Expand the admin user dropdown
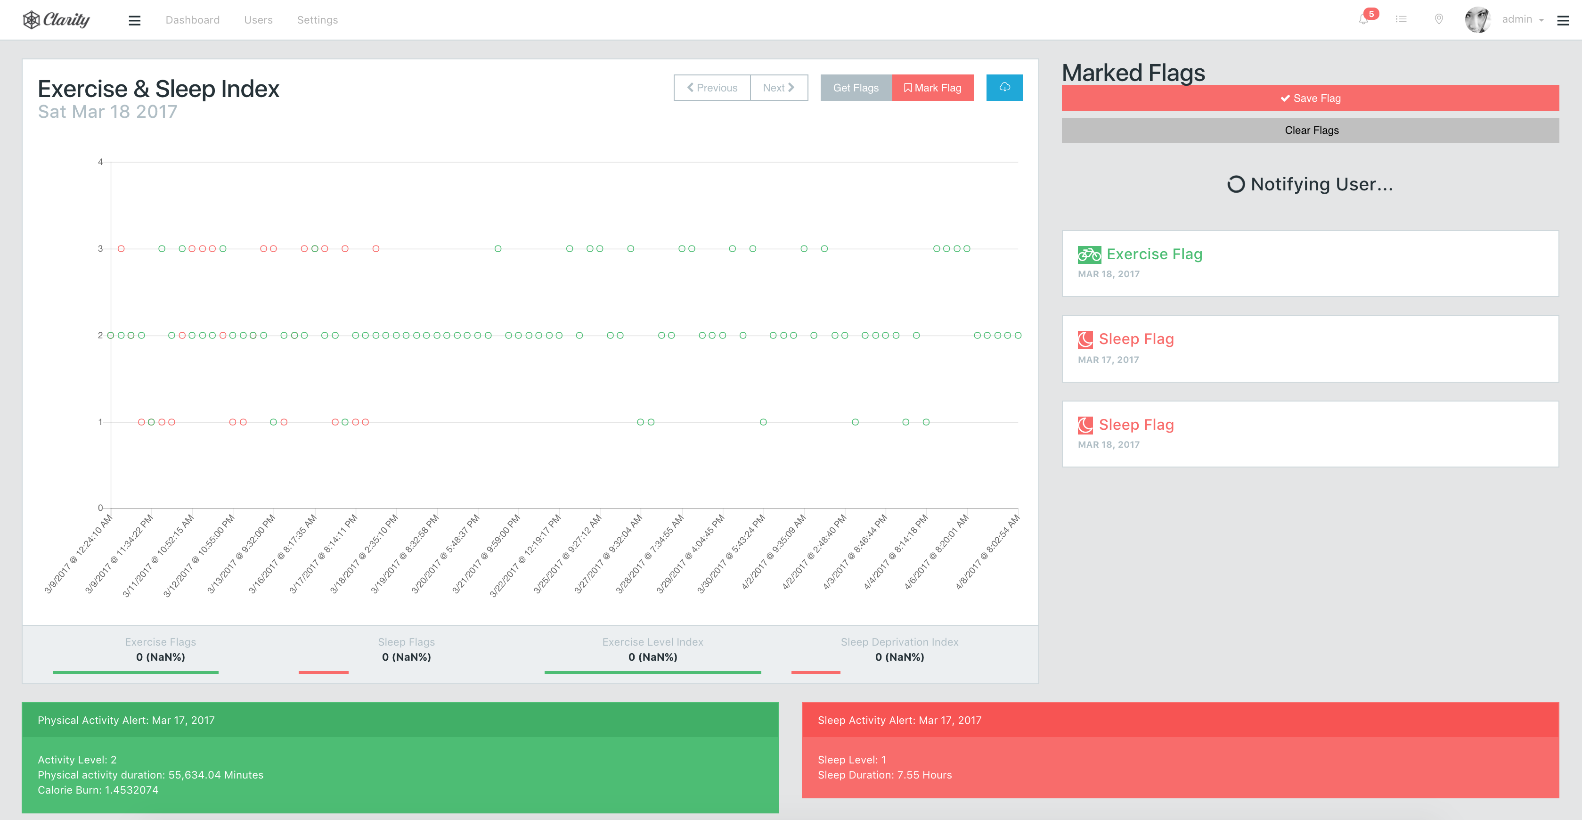Image resolution: width=1582 pixels, height=820 pixels. pyautogui.click(x=1523, y=20)
